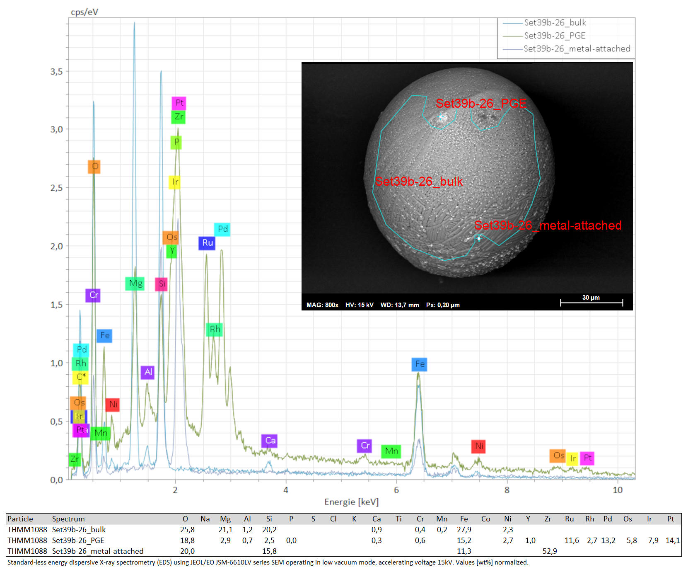688x572 pixels.
Task: Click the blue Ru peak label in the spectrum
Action: pyautogui.click(x=207, y=243)
